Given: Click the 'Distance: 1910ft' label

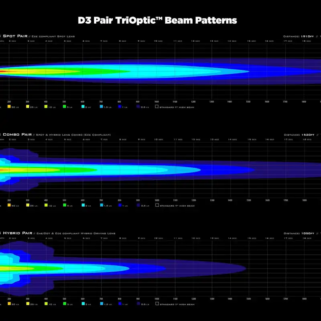Looking at the screenshot, I should click(299, 37).
